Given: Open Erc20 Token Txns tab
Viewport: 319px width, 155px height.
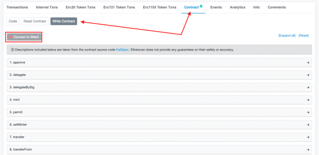Looking at the screenshot, I should click(x=81, y=7).
